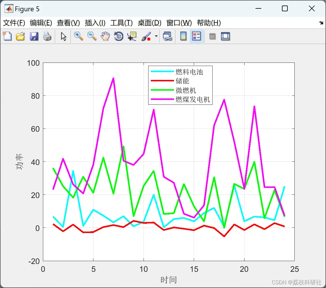Click the 燃料电池 legend entry
326x288 pixels.
(189, 72)
